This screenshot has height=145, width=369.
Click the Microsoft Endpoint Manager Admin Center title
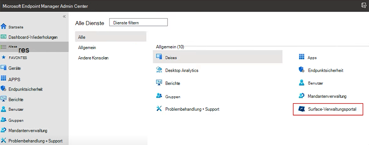pos(45,6)
